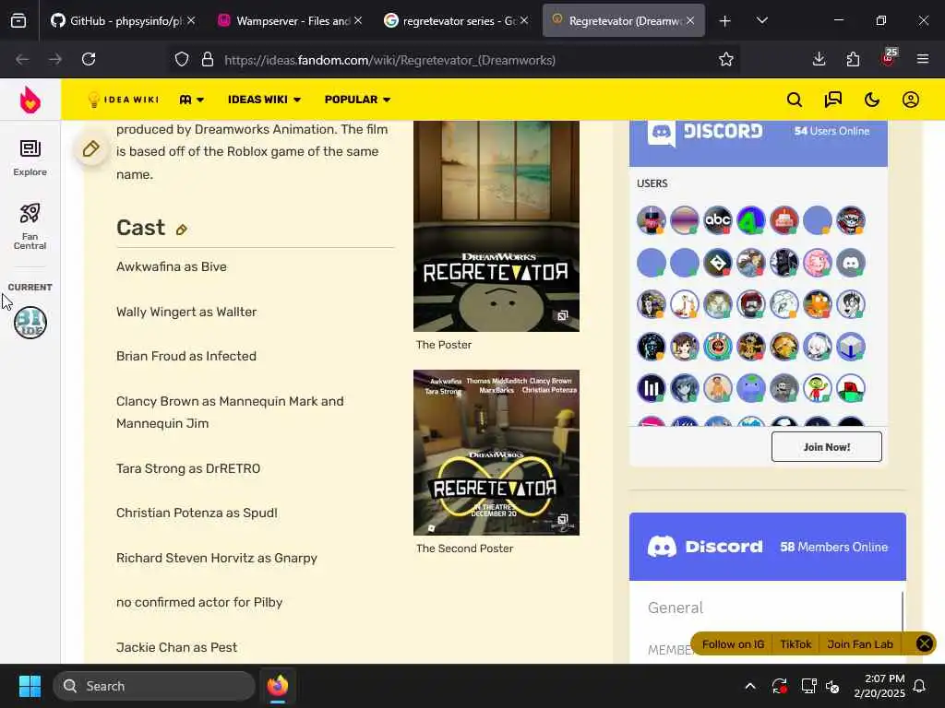
Task: Close the GitHub phpsysinfo tab
Action: [x=191, y=20]
